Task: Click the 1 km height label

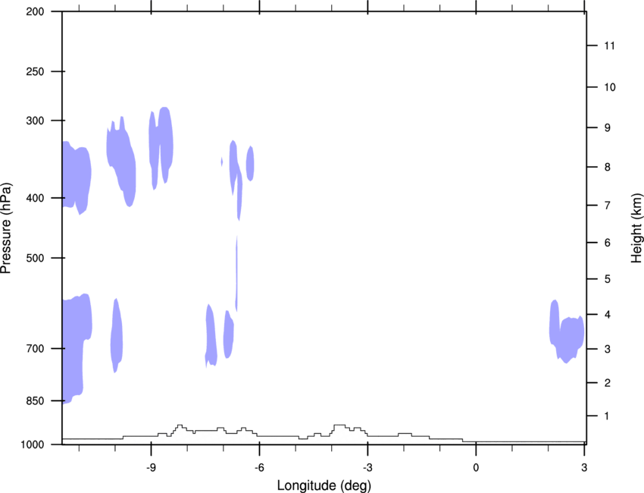Action: pos(607,416)
